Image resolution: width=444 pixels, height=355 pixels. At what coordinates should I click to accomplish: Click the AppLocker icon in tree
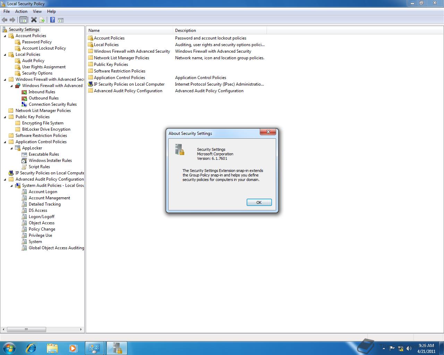click(x=18, y=148)
